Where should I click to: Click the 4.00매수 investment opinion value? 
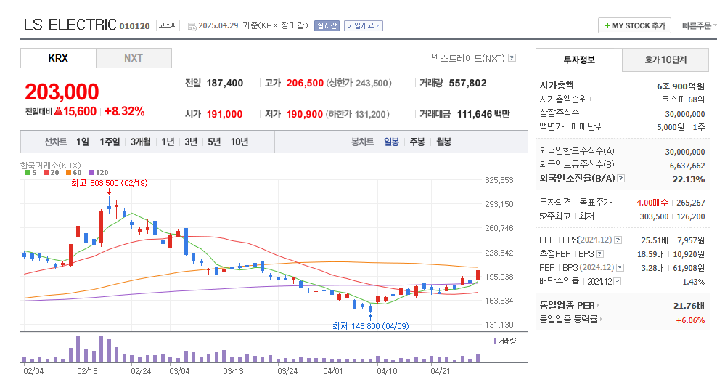click(x=652, y=203)
